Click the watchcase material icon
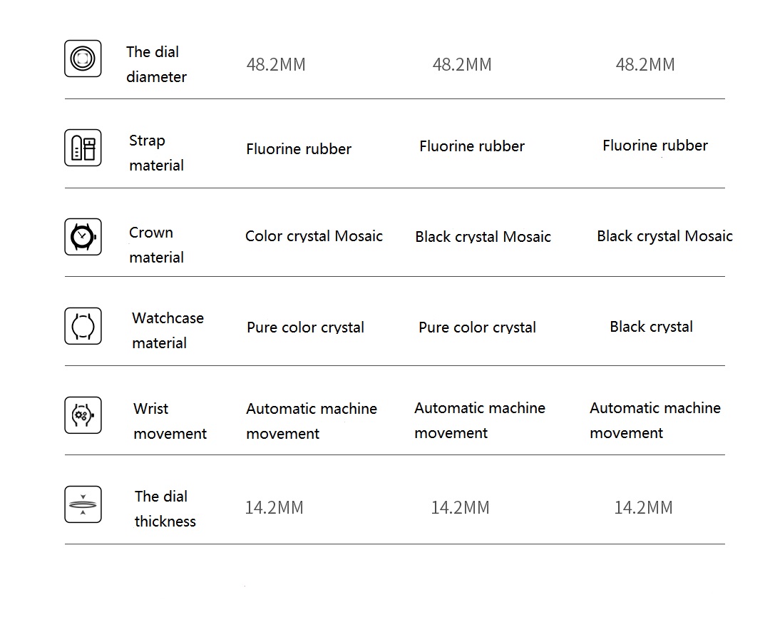Viewport: 770px width, 640px height. point(83,326)
